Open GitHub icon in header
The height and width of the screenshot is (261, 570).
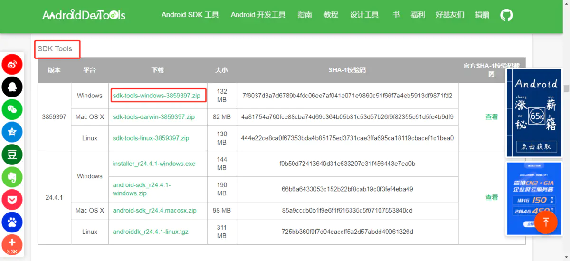tap(506, 15)
